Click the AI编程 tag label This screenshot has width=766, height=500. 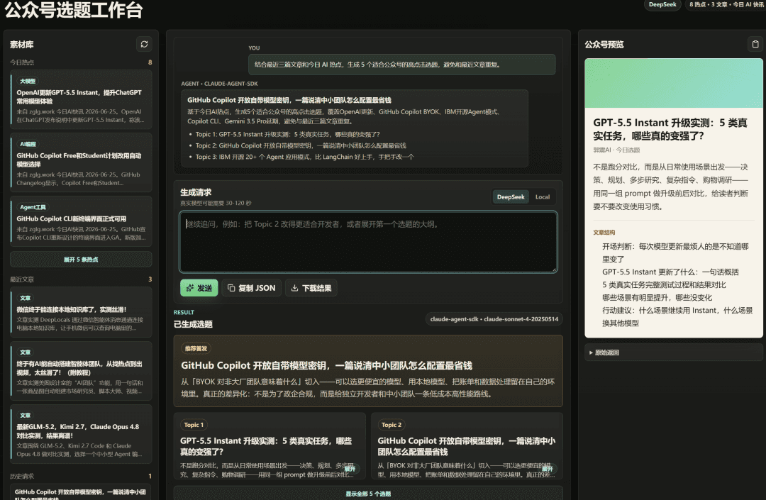point(28,144)
